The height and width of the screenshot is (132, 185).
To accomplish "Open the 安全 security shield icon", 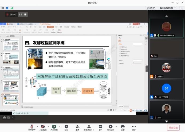I will click(x=66, y=126).
